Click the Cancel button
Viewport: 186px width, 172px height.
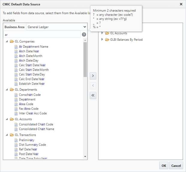click(x=176, y=166)
